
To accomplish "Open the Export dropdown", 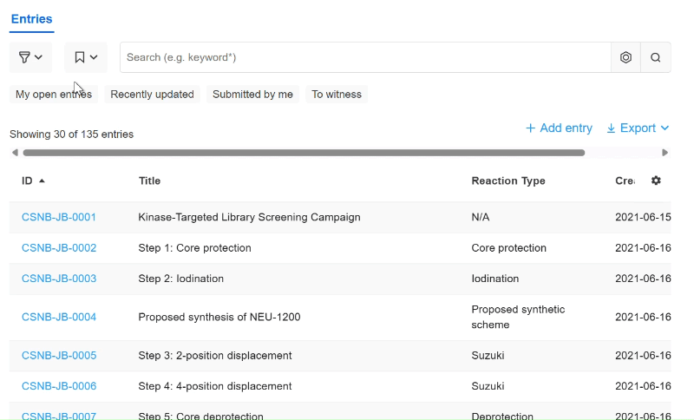I will [x=638, y=128].
